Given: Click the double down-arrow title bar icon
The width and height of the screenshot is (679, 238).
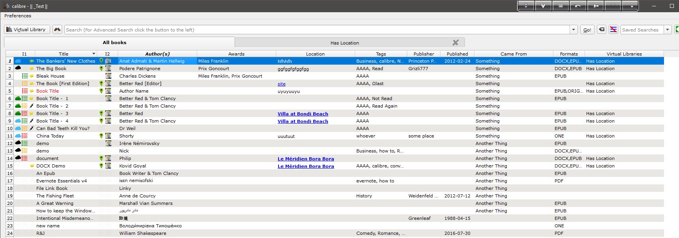Looking at the screenshot, I should pos(526,6).
